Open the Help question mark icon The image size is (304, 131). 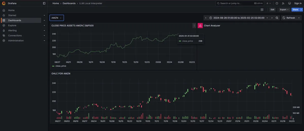[x=277, y=3]
